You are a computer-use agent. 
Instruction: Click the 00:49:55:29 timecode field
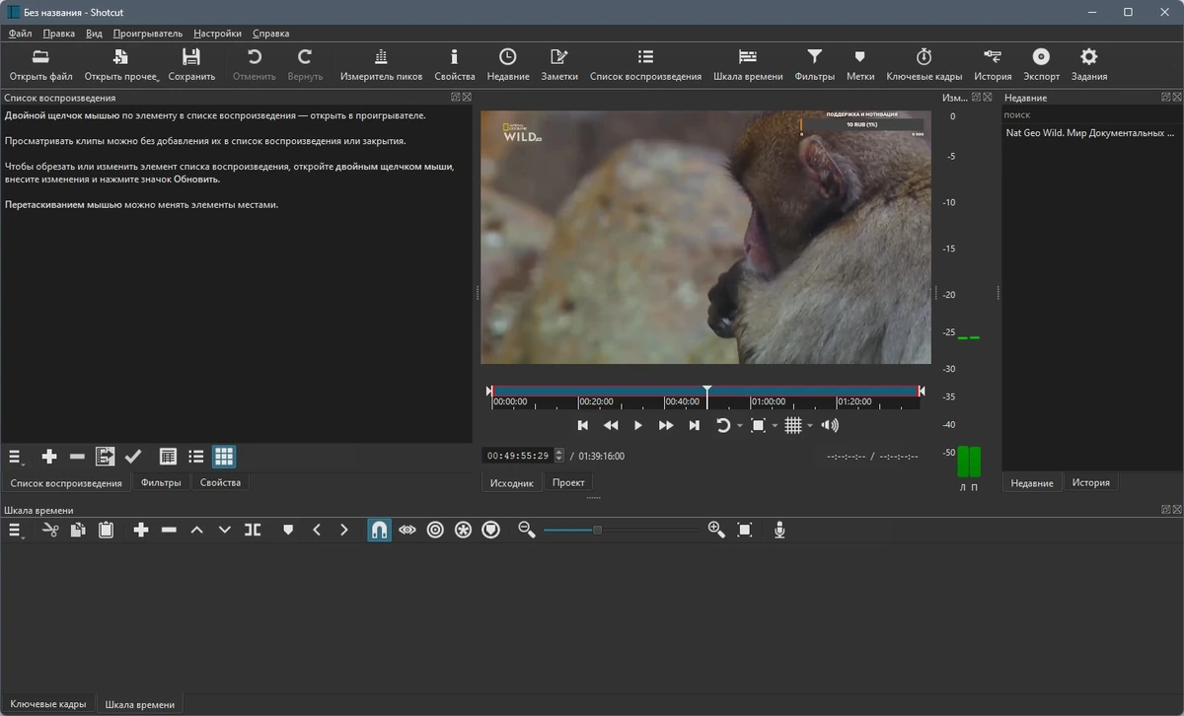[517, 456]
